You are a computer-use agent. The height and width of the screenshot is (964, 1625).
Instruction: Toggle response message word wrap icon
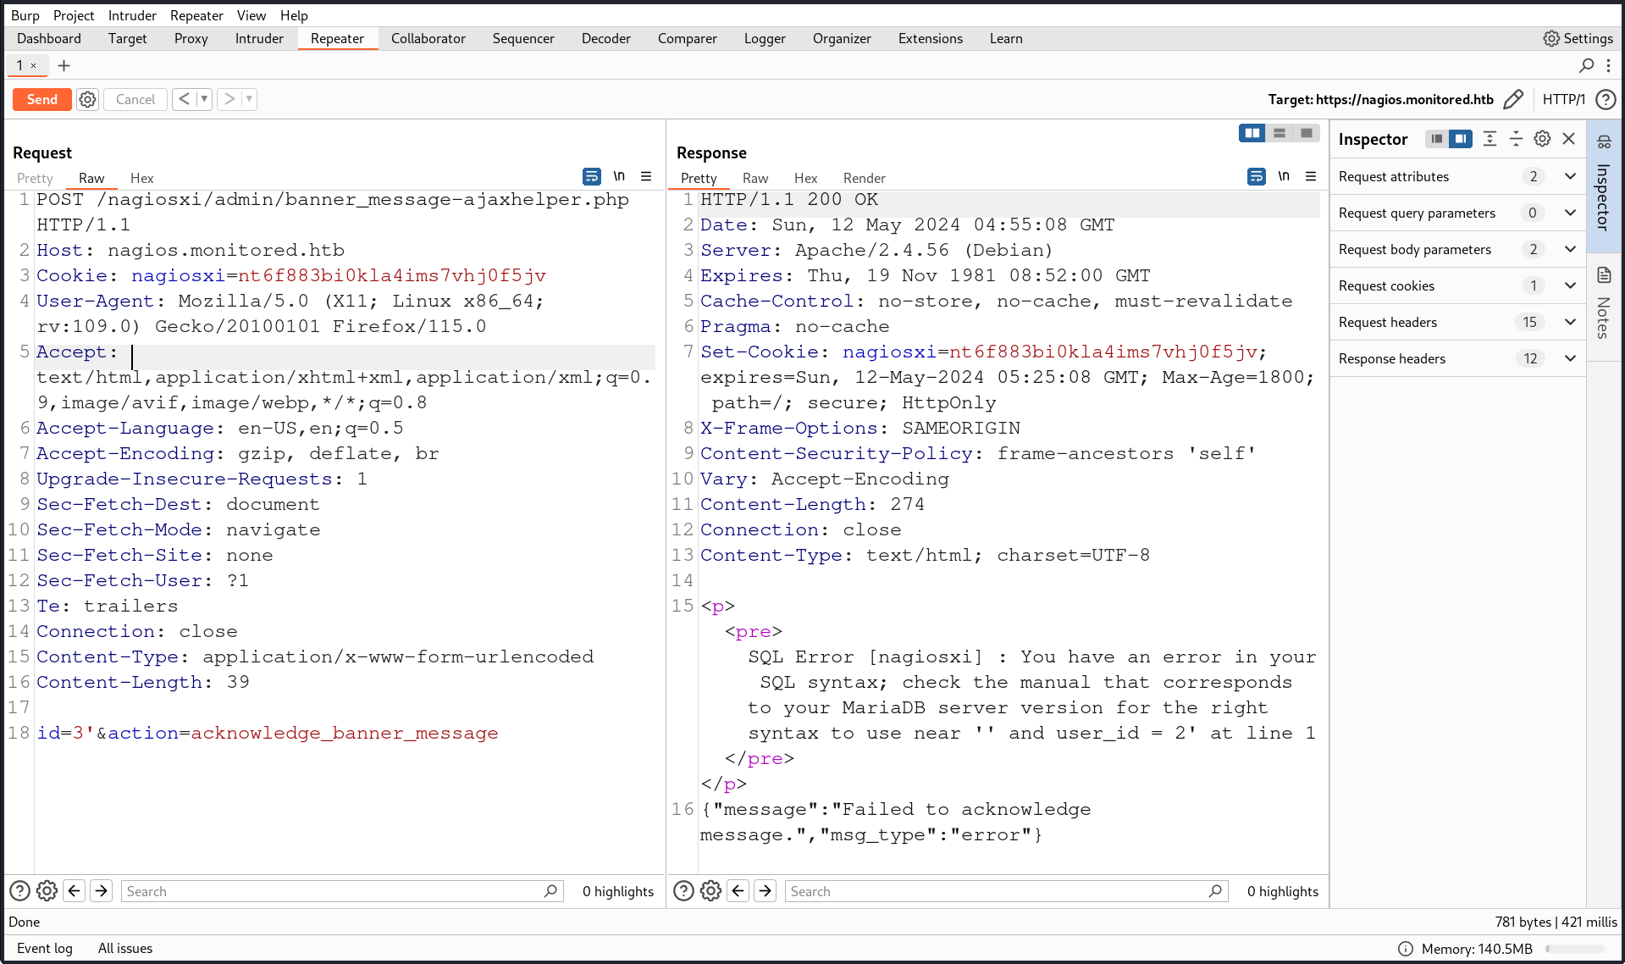[x=1257, y=176]
